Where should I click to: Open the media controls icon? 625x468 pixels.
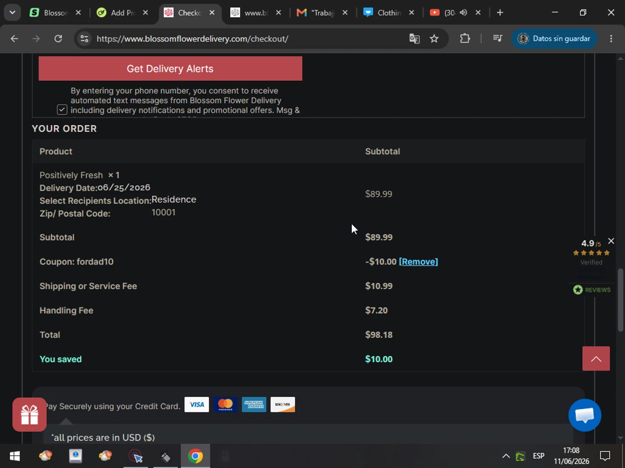(497, 39)
